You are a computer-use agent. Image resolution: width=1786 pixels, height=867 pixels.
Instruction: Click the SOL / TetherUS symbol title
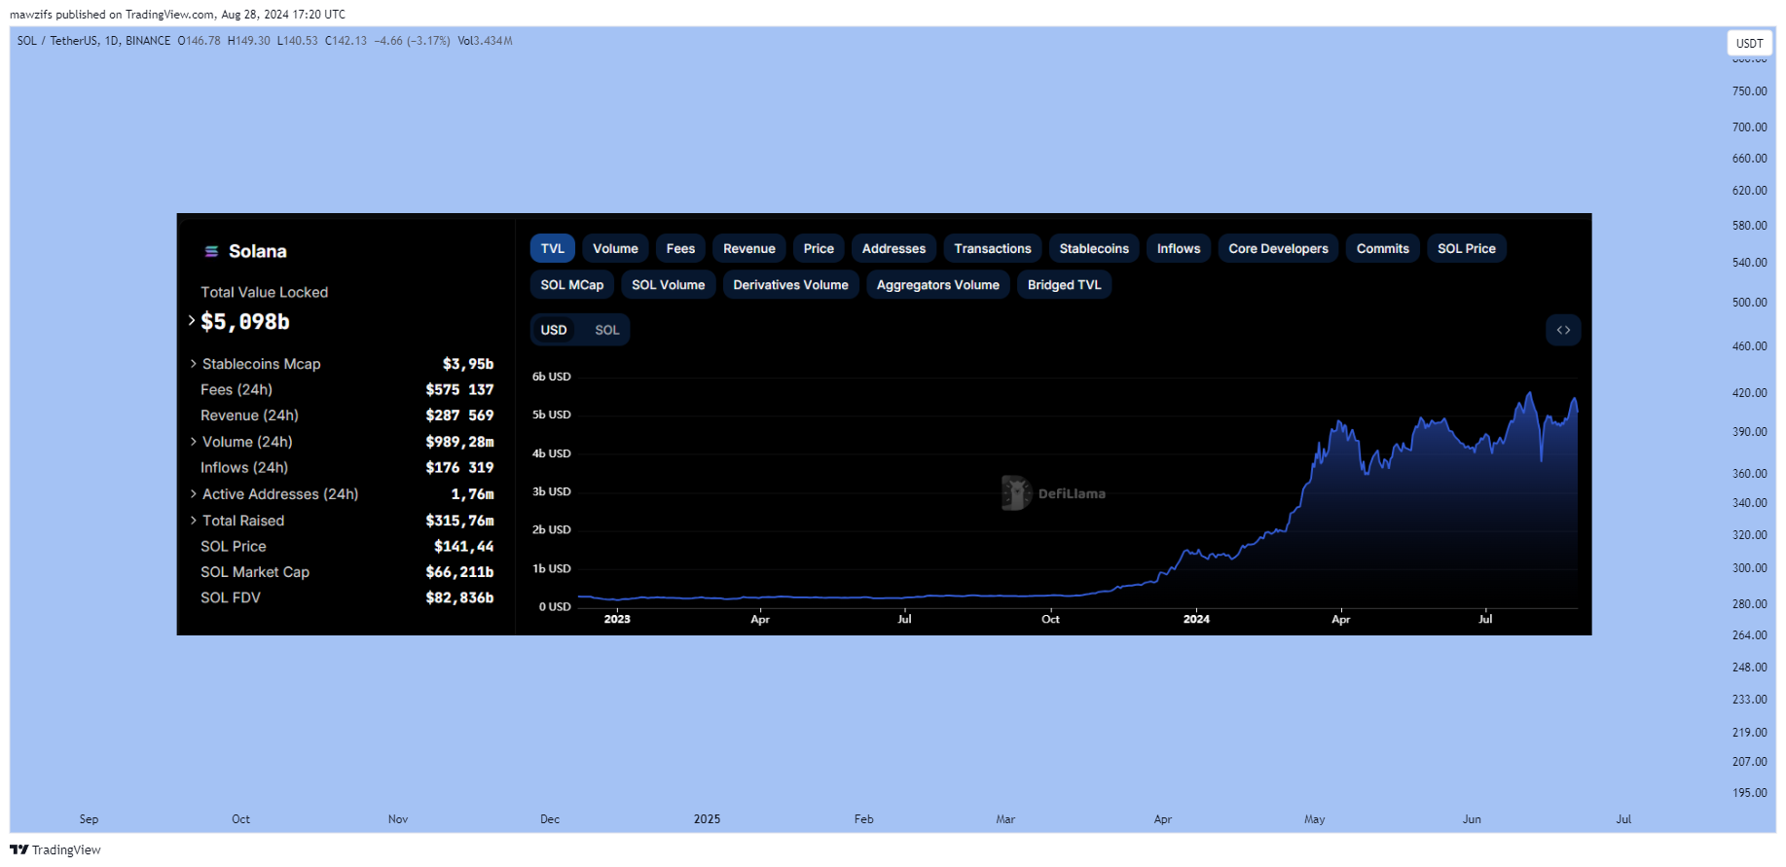(93, 41)
